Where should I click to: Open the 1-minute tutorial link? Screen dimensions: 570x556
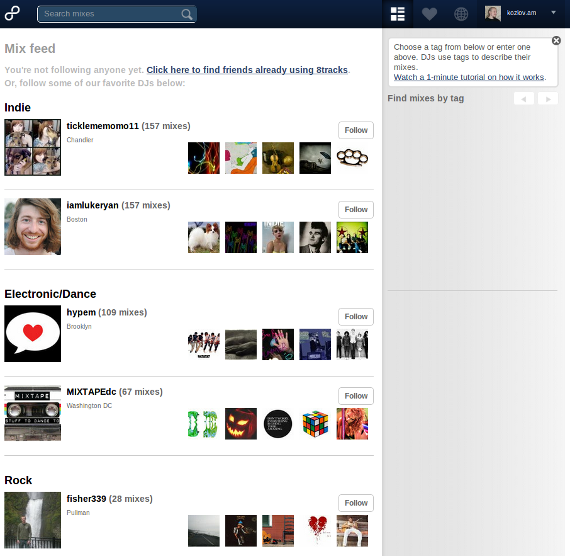click(x=469, y=77)
